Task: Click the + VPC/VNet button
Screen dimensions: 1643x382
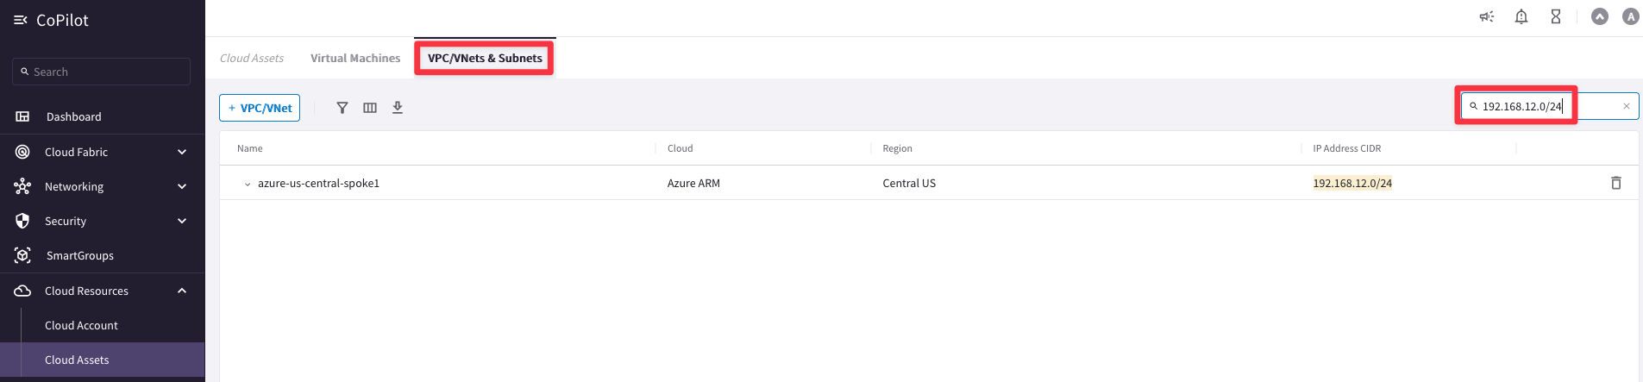Action: pyautogui.click(x=260, y=108)
